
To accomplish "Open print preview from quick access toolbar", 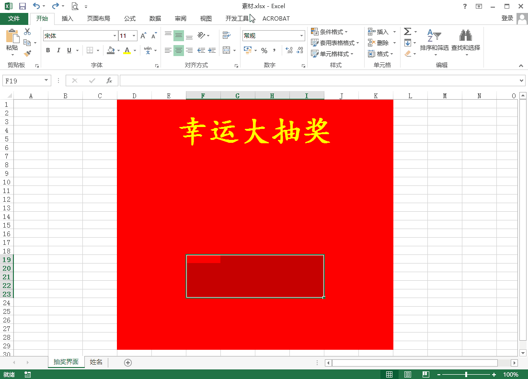I will [x=75, y=6].
